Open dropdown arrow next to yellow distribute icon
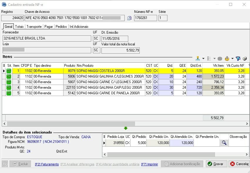Viewport: 250px width, 173px height. [x=203, y=59]
